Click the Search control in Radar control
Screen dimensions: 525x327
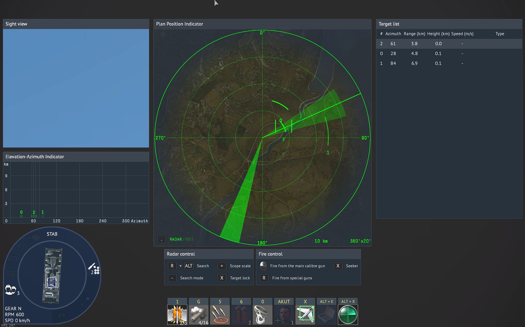(203, 266)
